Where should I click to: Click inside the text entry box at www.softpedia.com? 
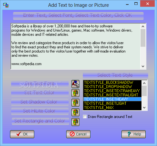coord(26,64)
